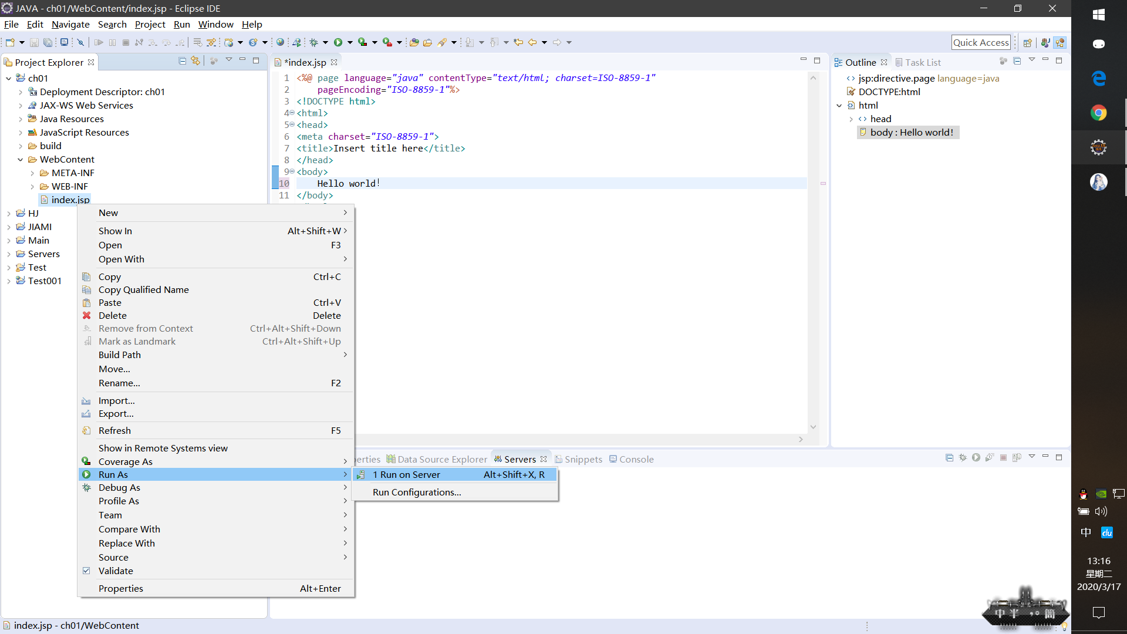1127x634 pixels.
Task: Click the Save toolbar icon
Action: pyautogui.click(x=34, y=42)
